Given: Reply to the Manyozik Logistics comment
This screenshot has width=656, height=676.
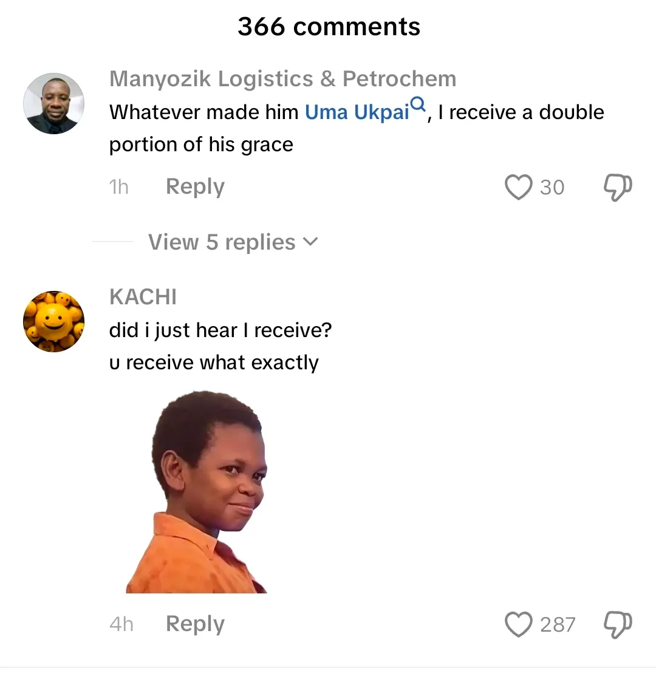Looking at the screenshot, I should pyautogui.click(x=195, y=187).
